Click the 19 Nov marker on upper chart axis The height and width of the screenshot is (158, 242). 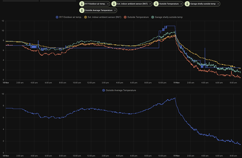pyautogui.click(x=175, y=83)
